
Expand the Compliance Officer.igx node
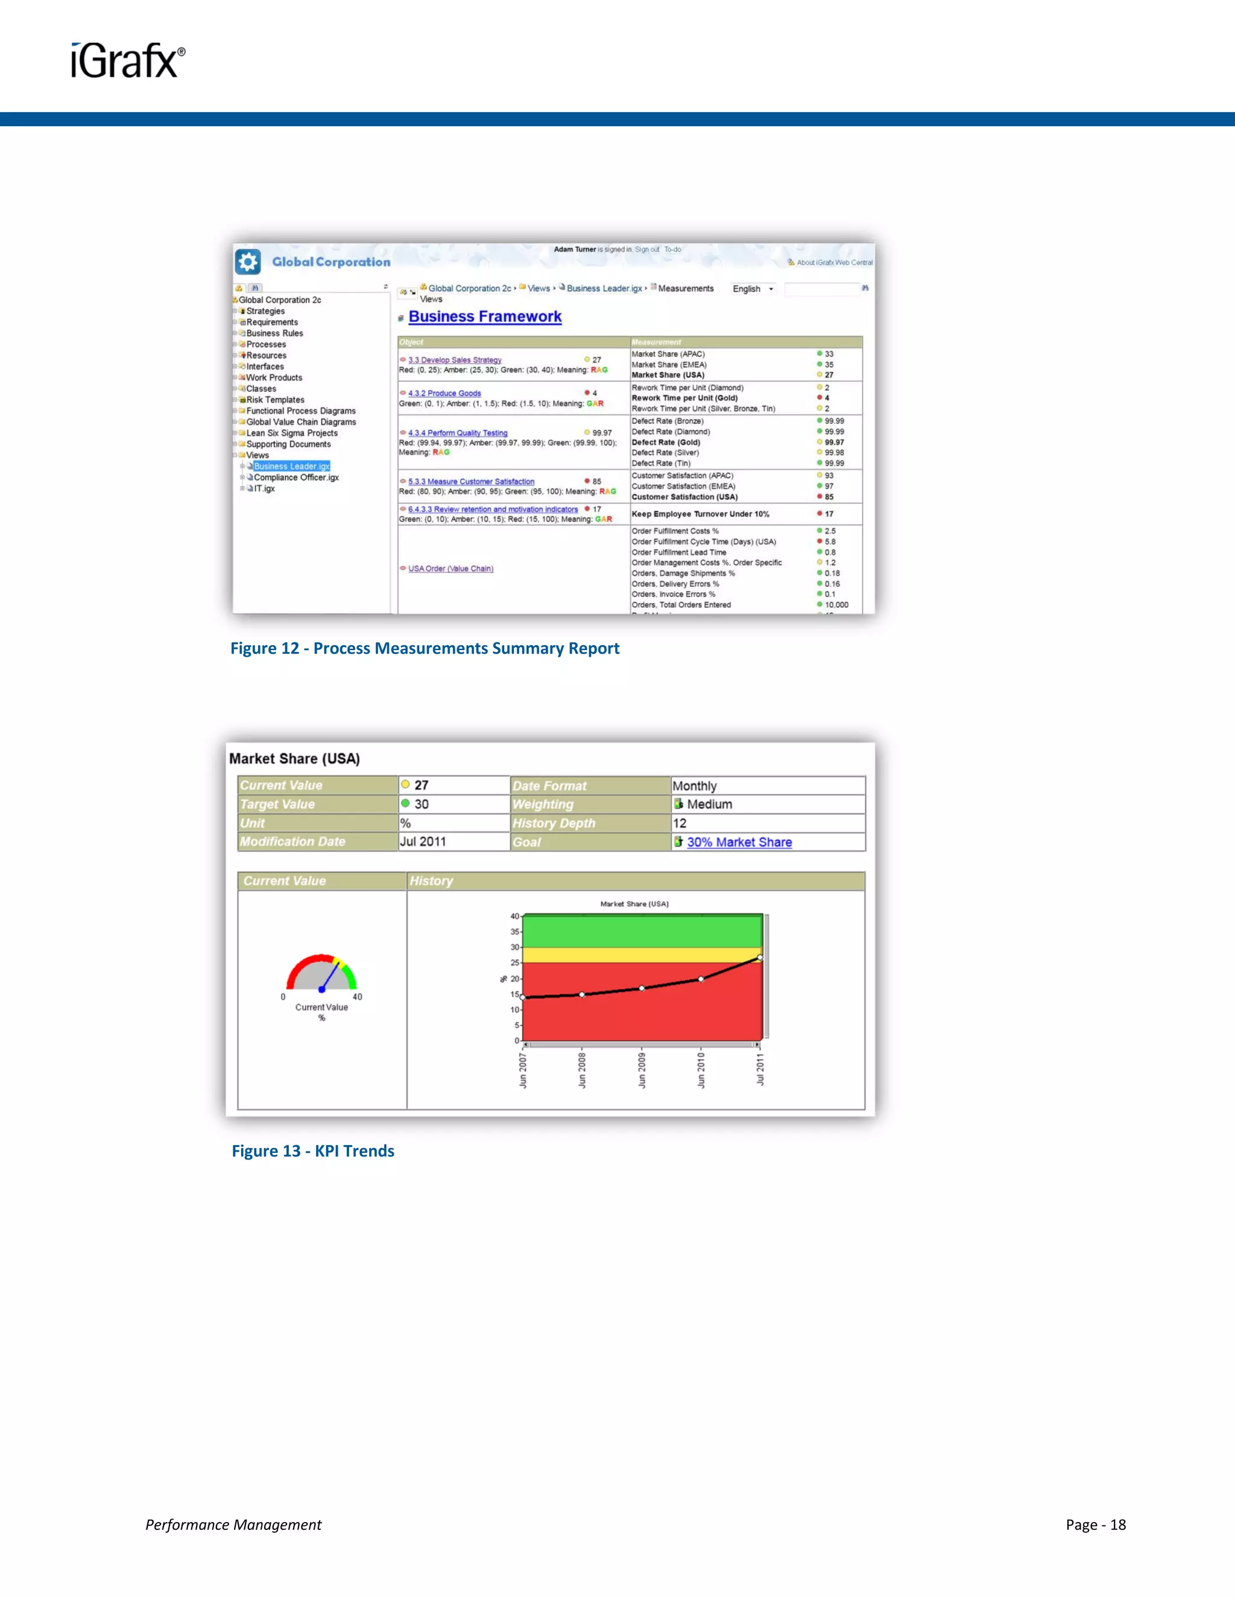pos(242,477)
